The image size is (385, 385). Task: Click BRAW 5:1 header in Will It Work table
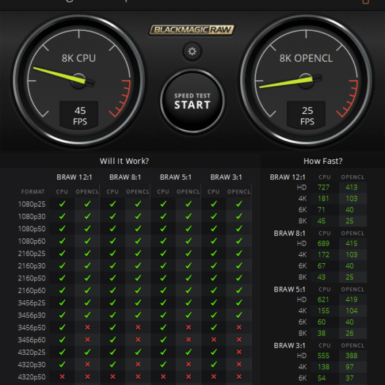point(176,177)
